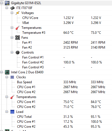
Task: Click the Load group label
Action: [x=20, y=112]
